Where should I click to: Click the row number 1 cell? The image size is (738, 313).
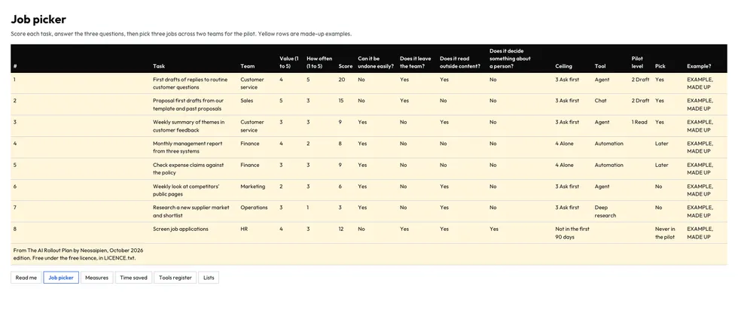[14, 80]
